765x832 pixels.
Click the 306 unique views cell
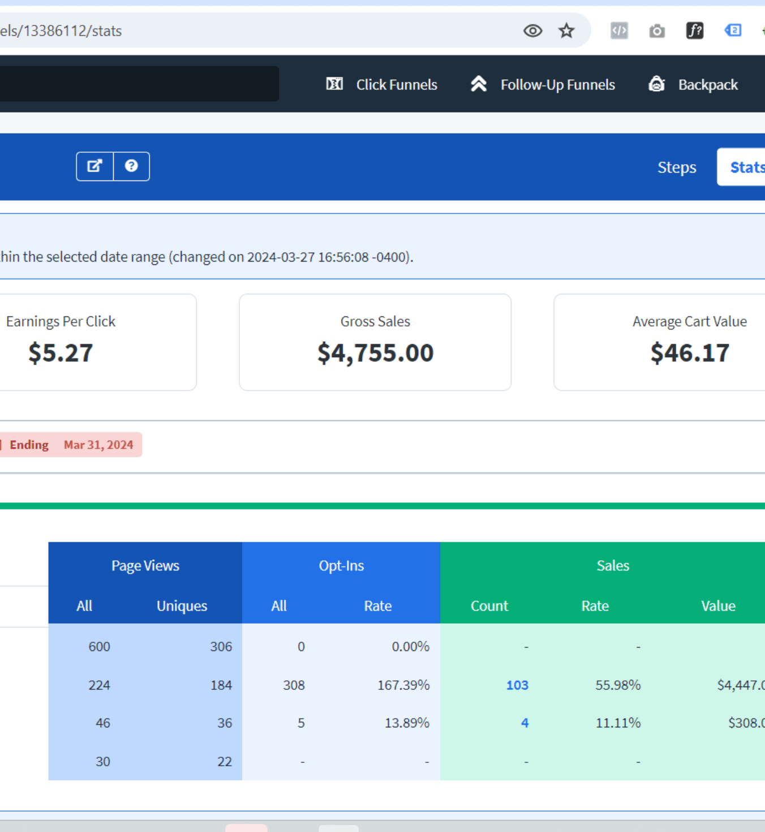pos(221,646)
